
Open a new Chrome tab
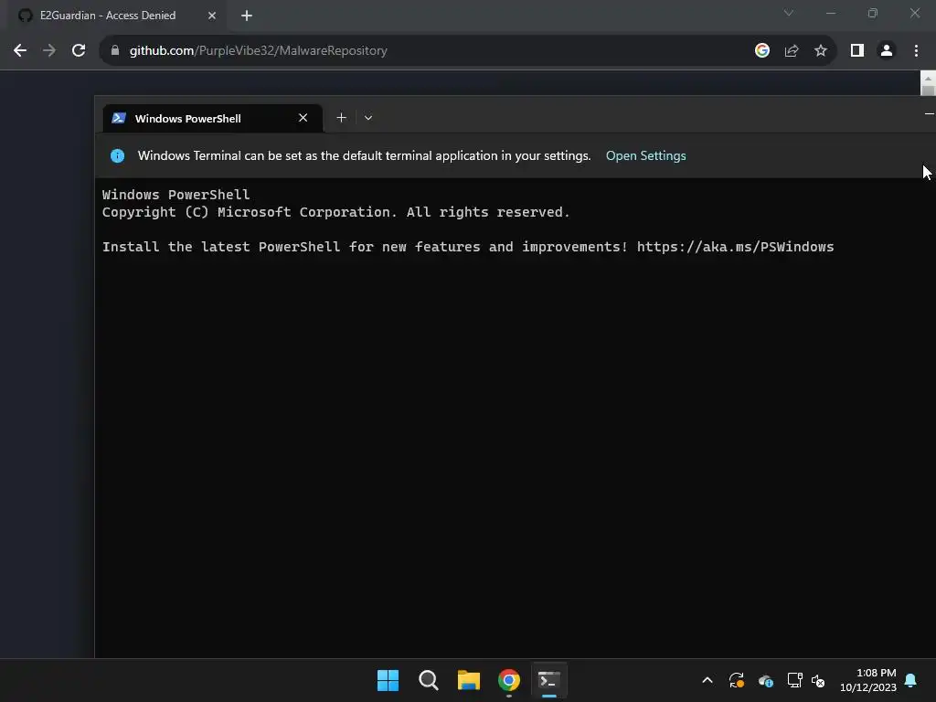(x=247, y=16)
